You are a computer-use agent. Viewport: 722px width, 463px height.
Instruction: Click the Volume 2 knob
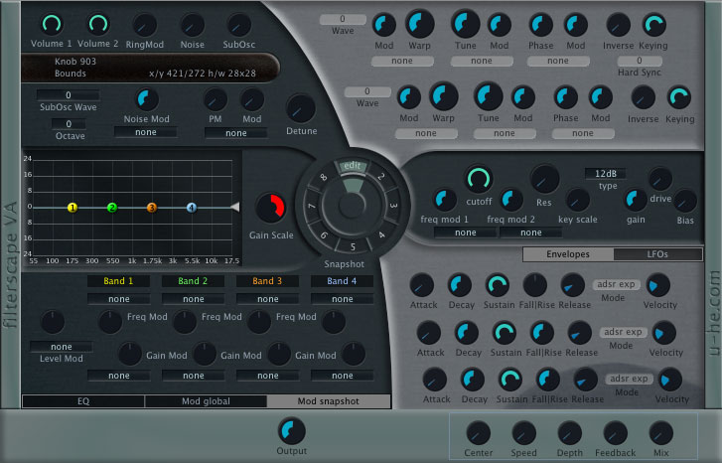point(98,25)
